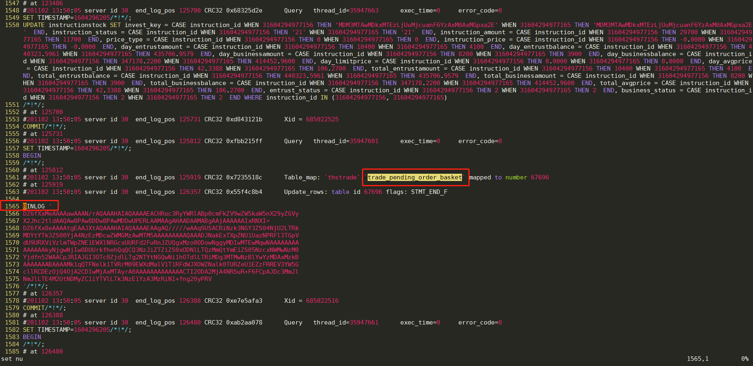Viewport: 753px width, 366px height.
Task: Click 'UPDATE instructionstock' at start of line 1550
Action: 64,25
